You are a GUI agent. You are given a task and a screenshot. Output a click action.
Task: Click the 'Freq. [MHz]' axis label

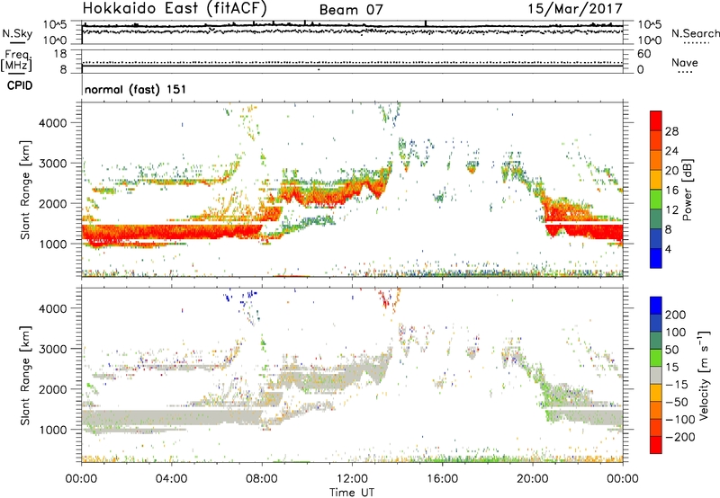(x=16, y=60)
